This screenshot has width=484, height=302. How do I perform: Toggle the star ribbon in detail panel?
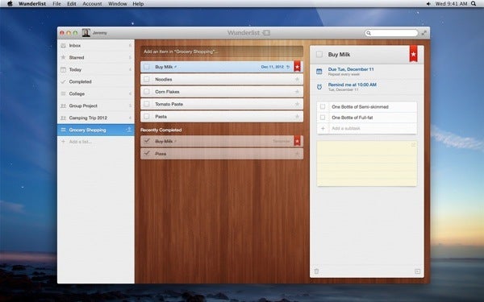[413, 54]
